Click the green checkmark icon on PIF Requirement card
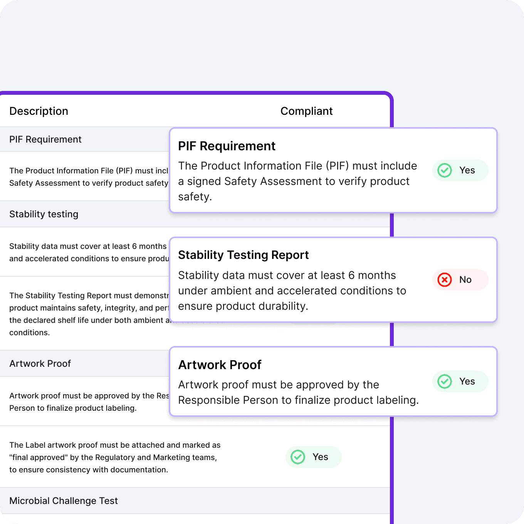 pos(444,170)
